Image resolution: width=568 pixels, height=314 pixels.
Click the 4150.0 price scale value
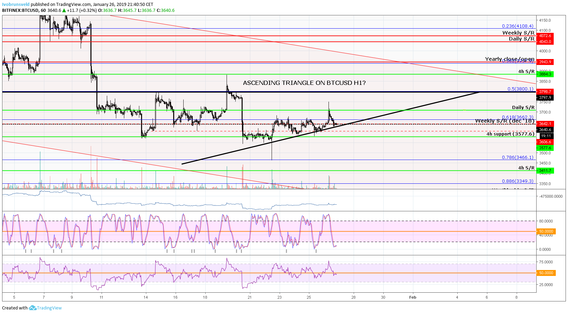545,20
